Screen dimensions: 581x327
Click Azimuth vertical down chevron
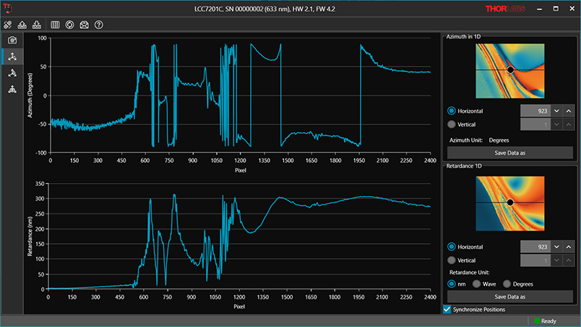point(556,124)
